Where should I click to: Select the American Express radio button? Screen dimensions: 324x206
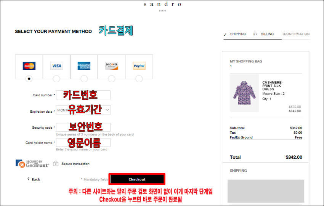pyautogui.click(x=84, y=79)
